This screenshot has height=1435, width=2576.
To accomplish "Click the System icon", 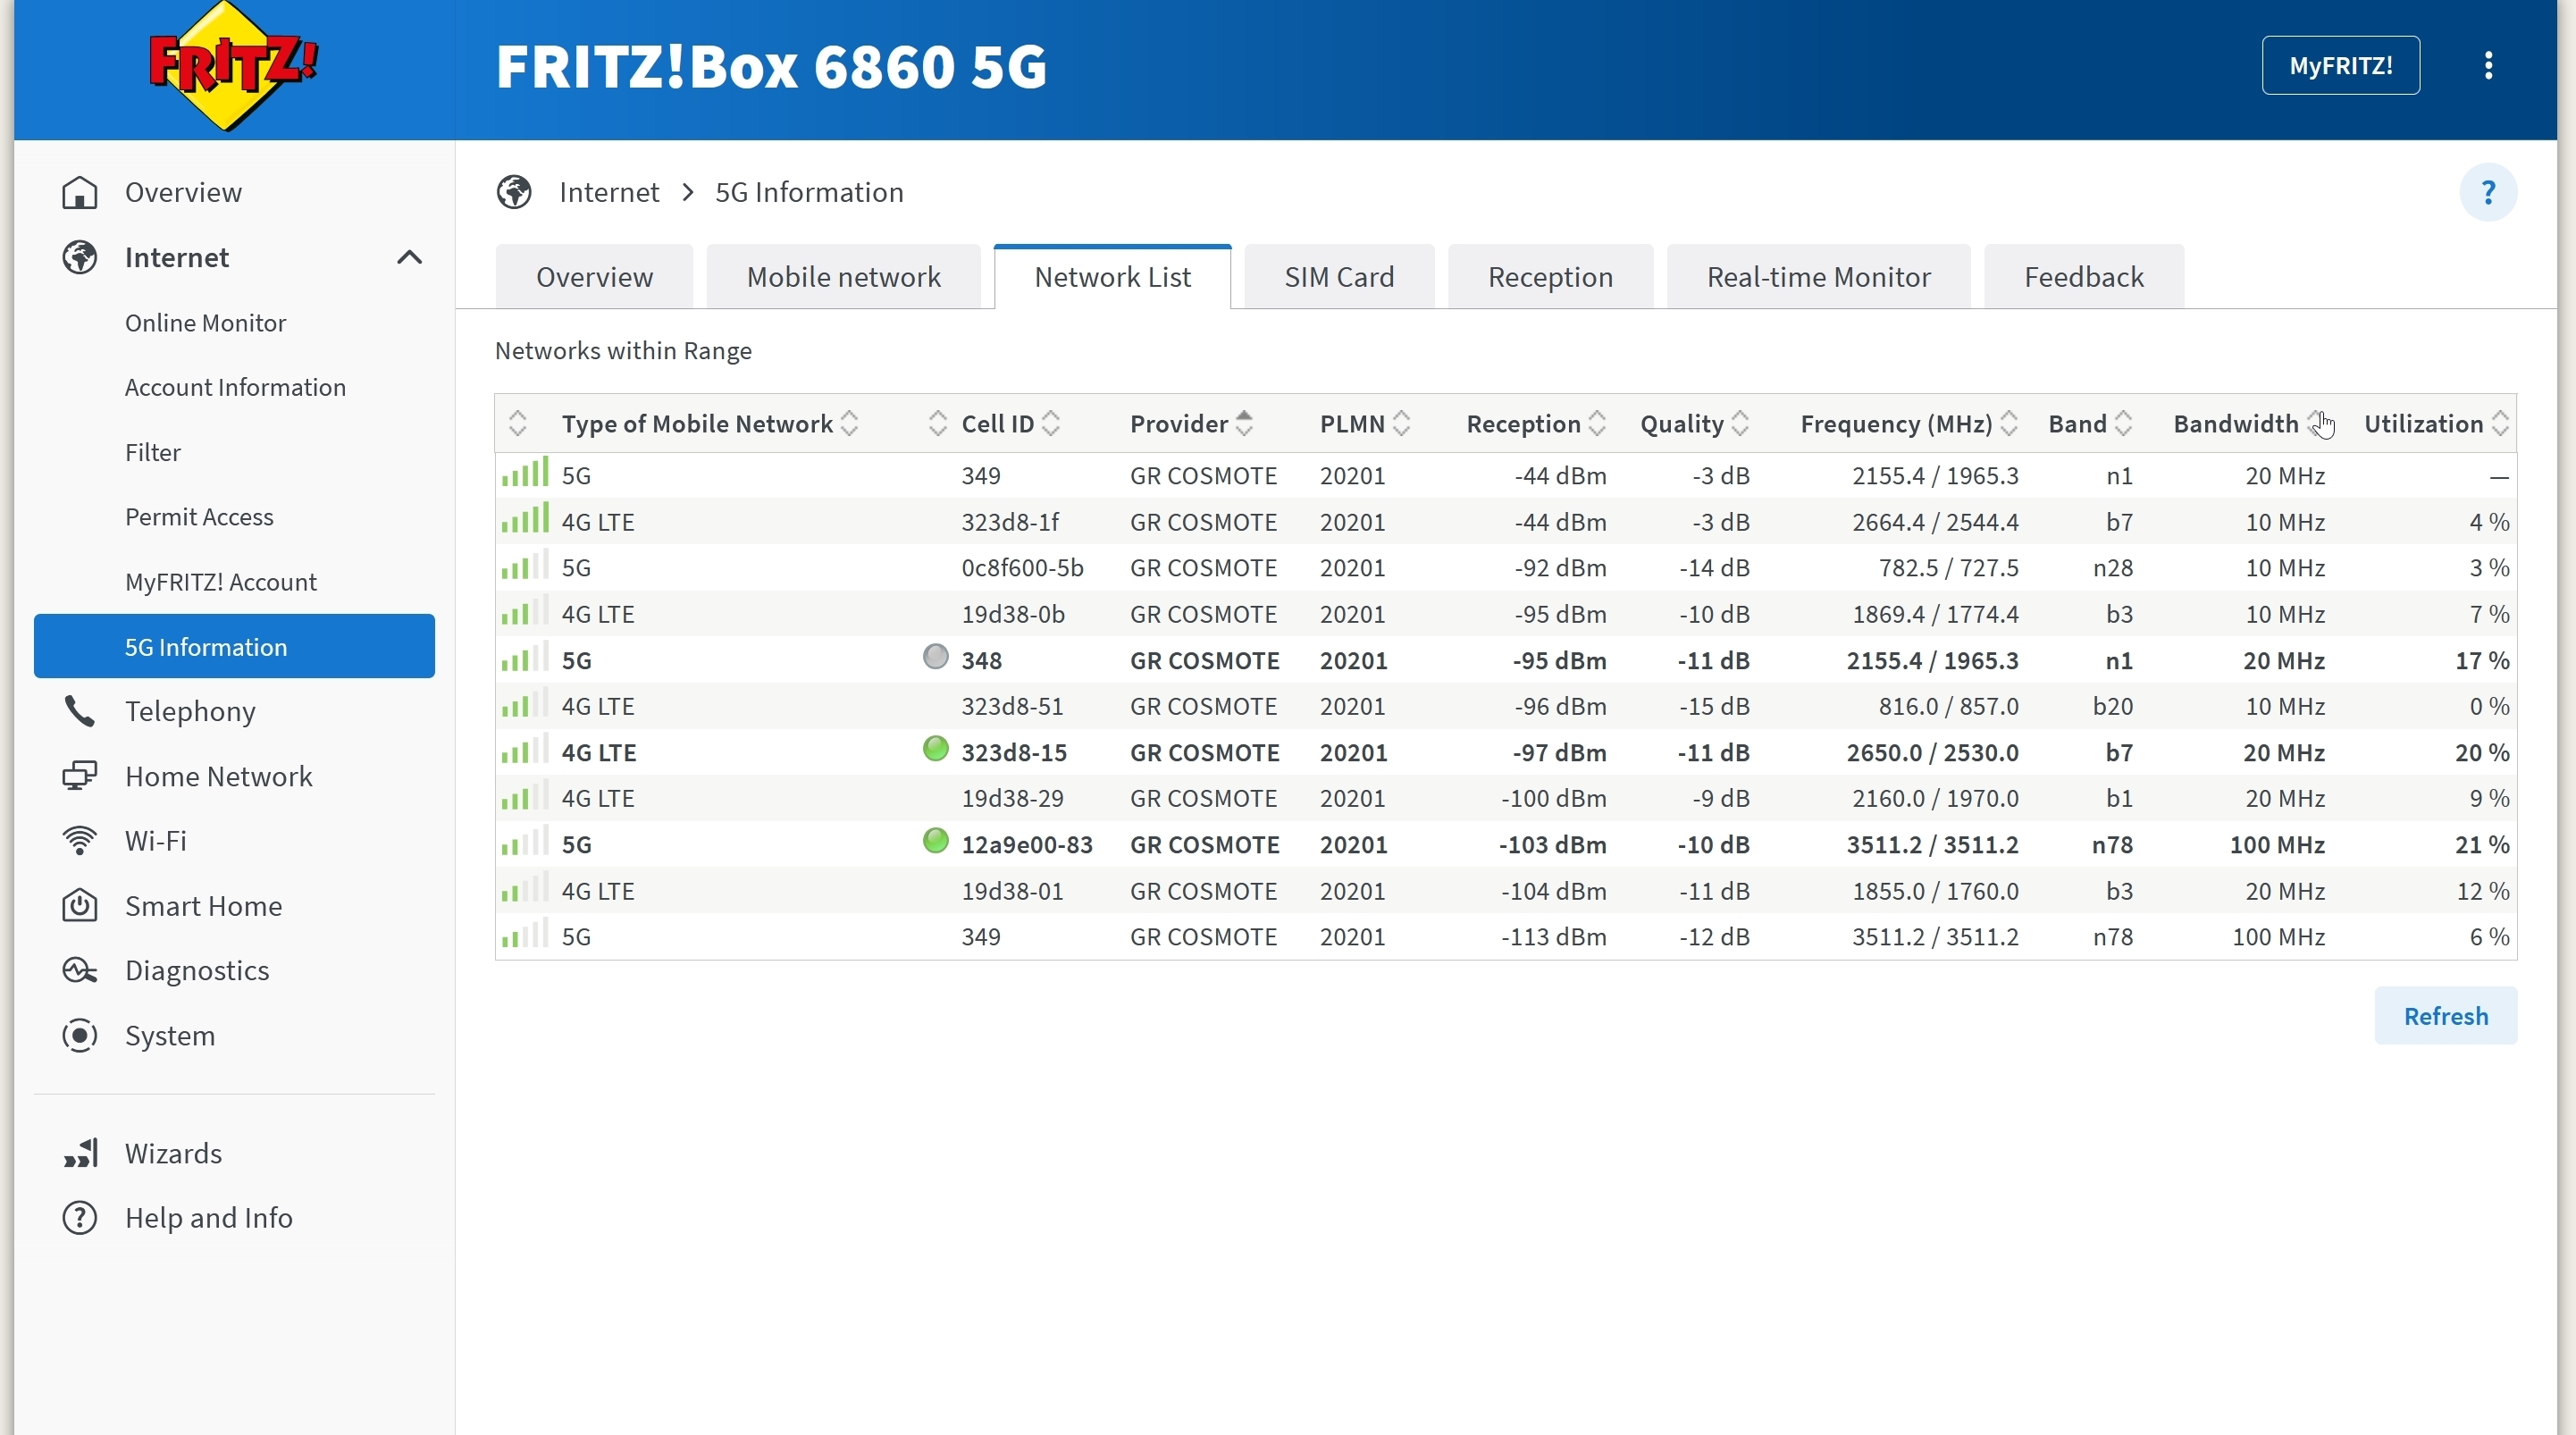I will [80, 1035].
